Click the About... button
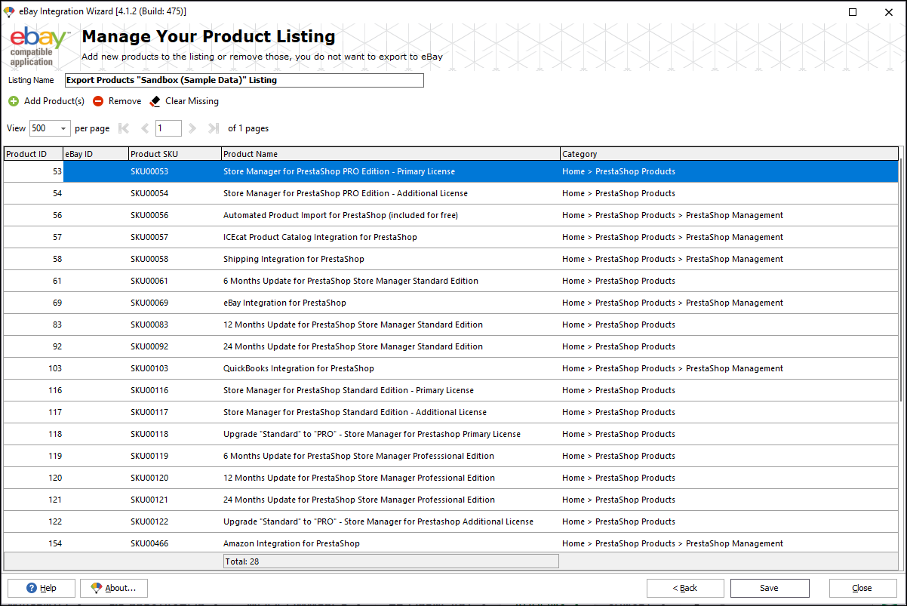Screen dimensions: 907x606 tap(114, 588)
